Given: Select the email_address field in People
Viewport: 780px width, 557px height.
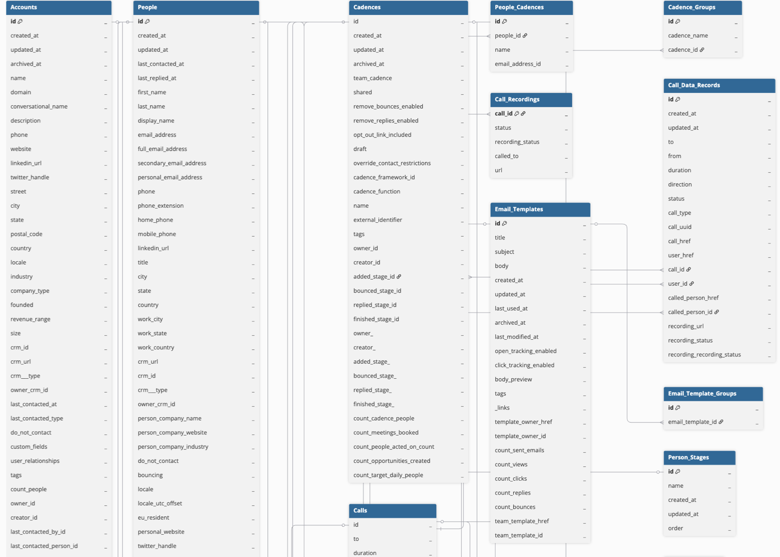Looking at the screenshot, I should 158,134.
